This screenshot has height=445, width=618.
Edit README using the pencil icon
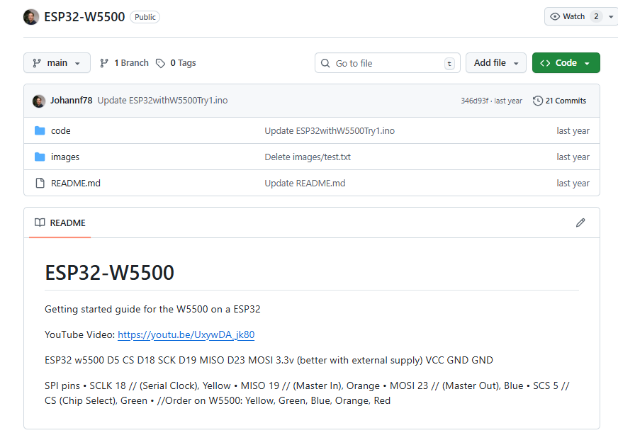[x=580, y=222]
